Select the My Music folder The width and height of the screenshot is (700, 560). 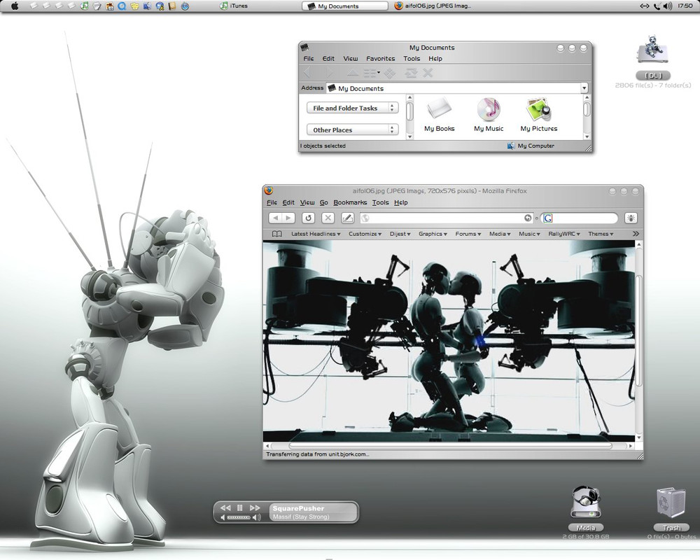click(x=489, y=115)
